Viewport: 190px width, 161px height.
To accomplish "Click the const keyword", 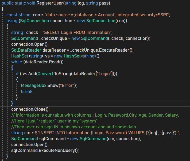I will 12,15.
